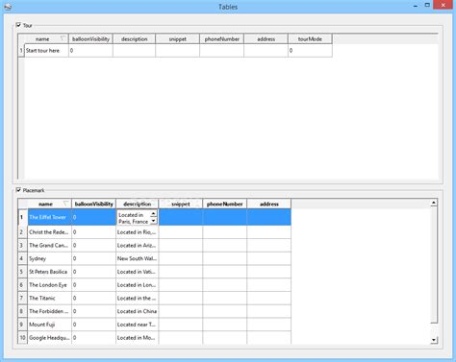Click Placemark description column header
This screenshot has height=362, width=456.
coord(138,204)
